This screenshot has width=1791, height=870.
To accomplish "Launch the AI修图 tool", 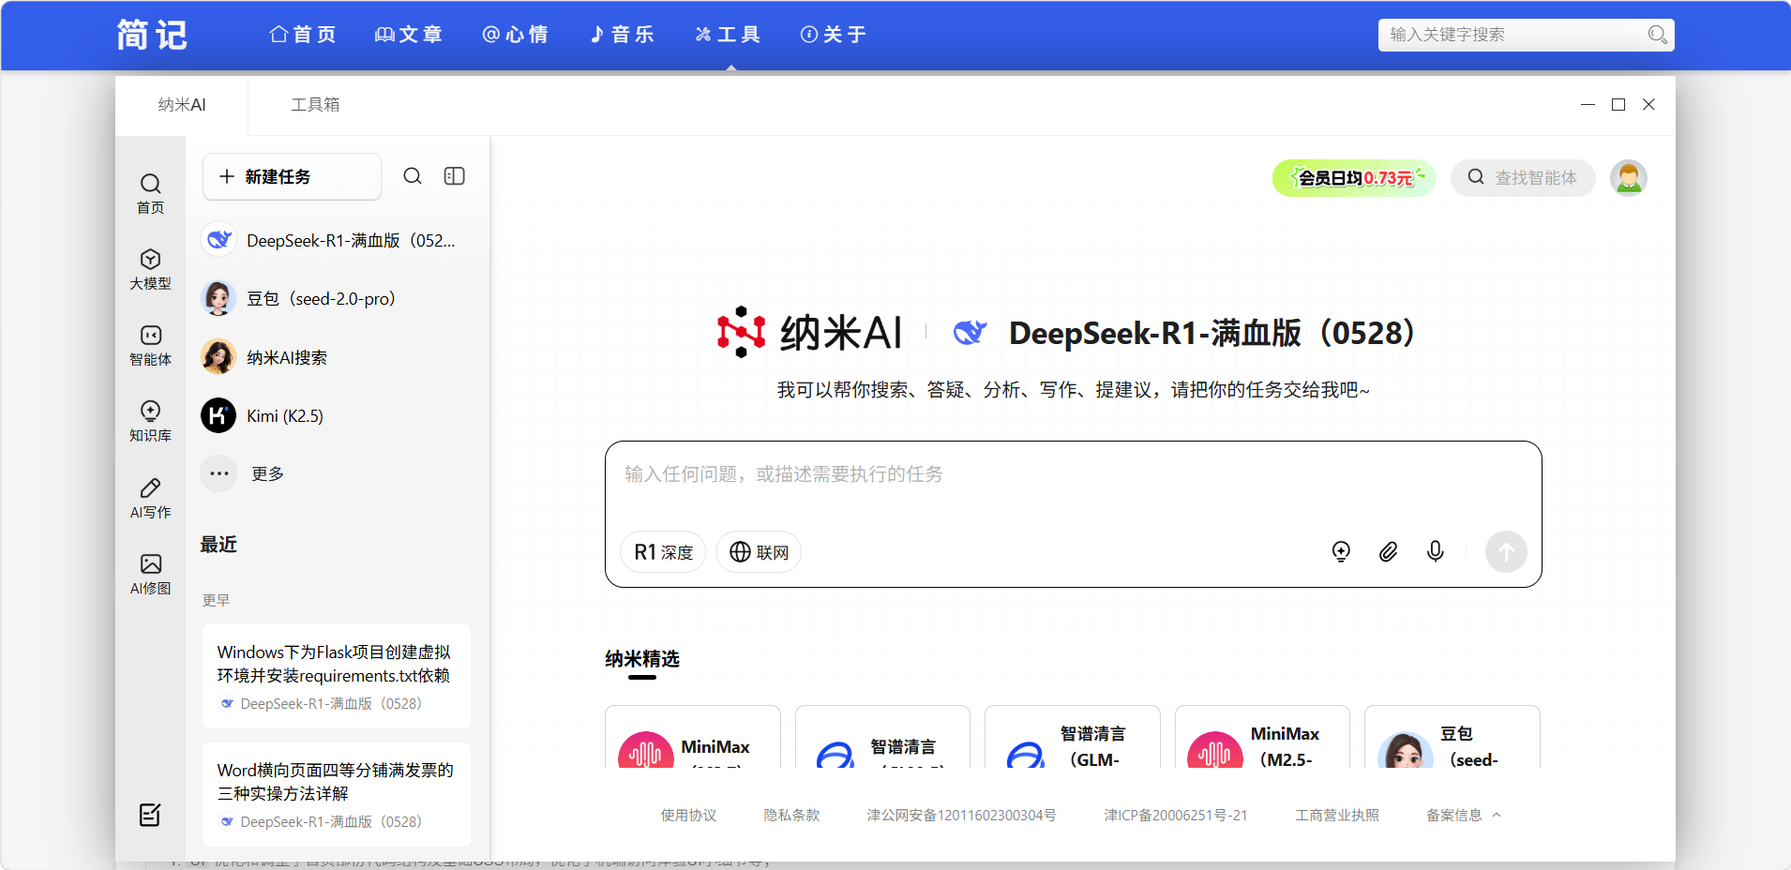I will (x=150, y=574).
